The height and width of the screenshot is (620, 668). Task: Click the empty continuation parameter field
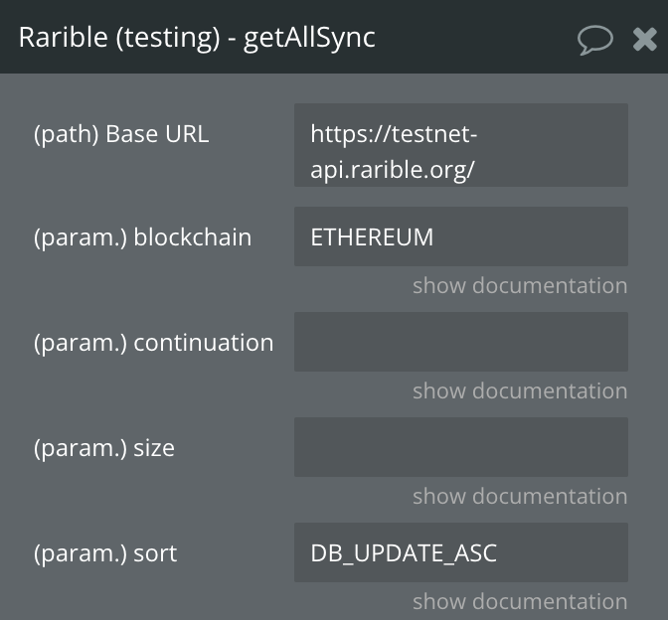(x=461, y=342)
